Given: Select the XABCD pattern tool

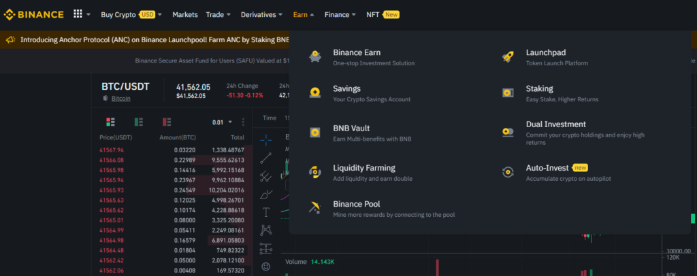Looking at the screenshot, I should tap(266, 230).
